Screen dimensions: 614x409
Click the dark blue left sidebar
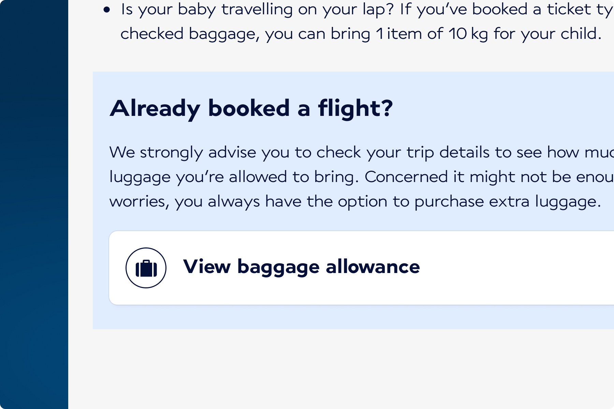coord(34,204)
